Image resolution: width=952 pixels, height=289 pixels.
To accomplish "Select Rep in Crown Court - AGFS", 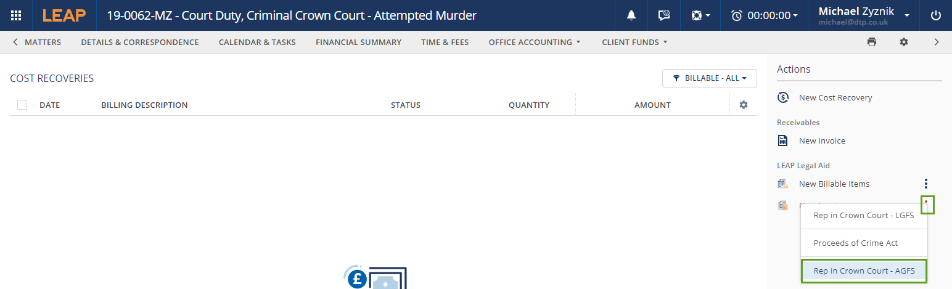I will point(863,271).
